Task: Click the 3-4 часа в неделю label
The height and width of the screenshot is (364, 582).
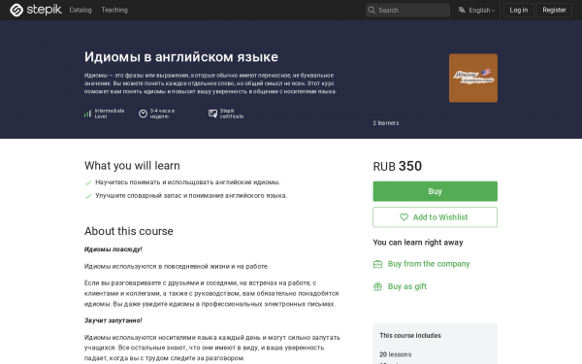Action: [162, 114]
